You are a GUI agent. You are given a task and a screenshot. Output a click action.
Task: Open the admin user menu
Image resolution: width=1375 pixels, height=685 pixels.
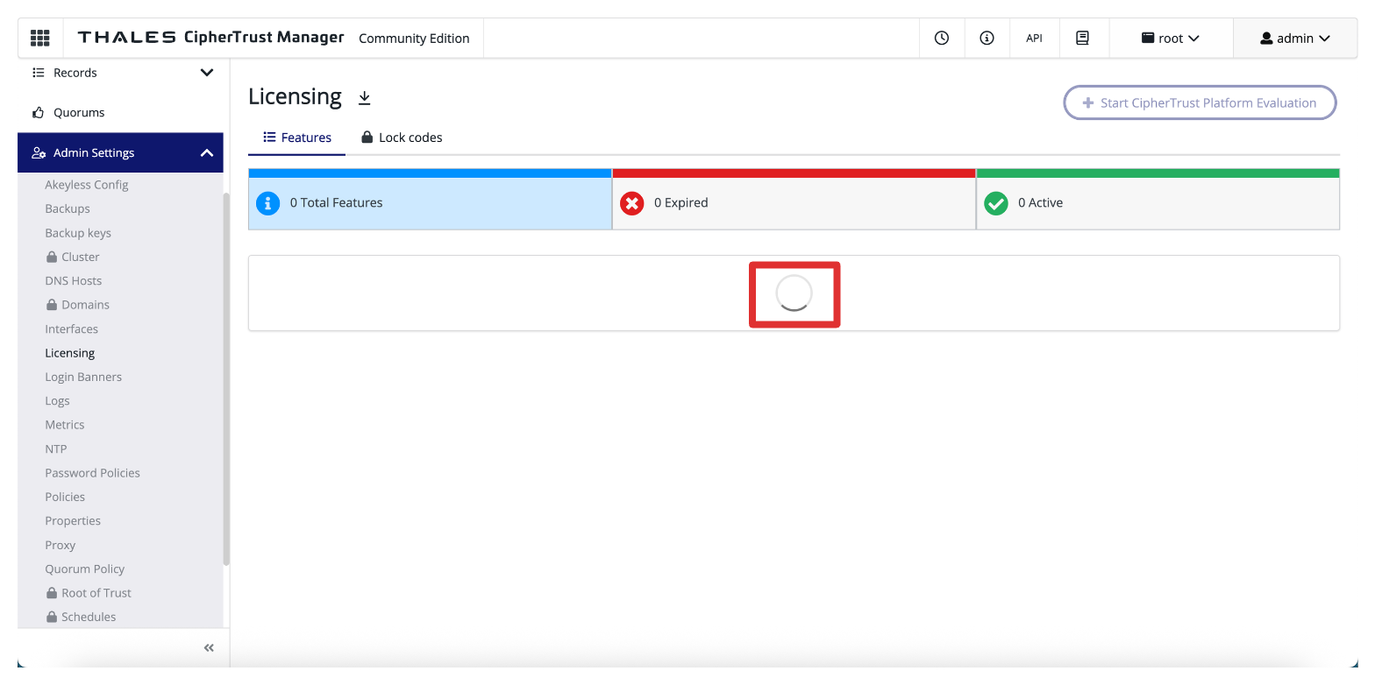pos(1294,39)
